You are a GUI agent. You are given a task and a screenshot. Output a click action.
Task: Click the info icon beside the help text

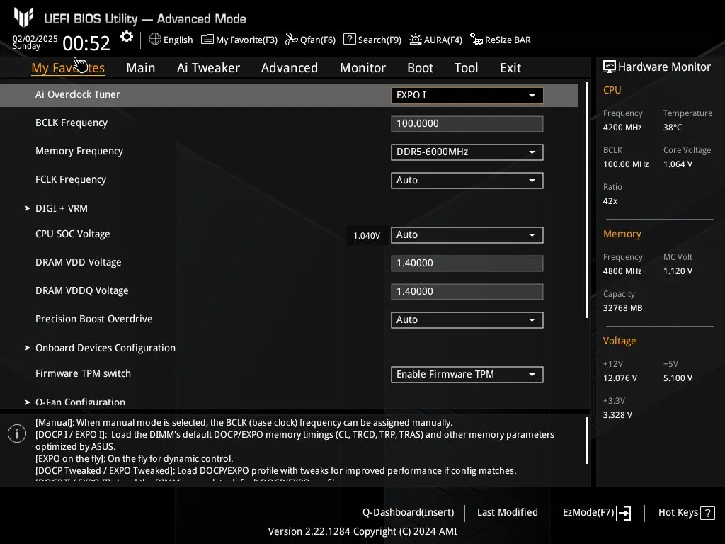[17, 433]
